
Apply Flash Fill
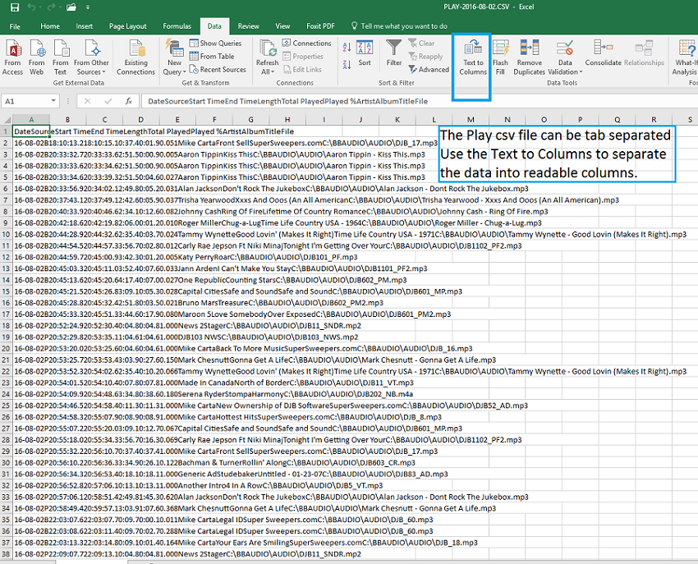500,57
